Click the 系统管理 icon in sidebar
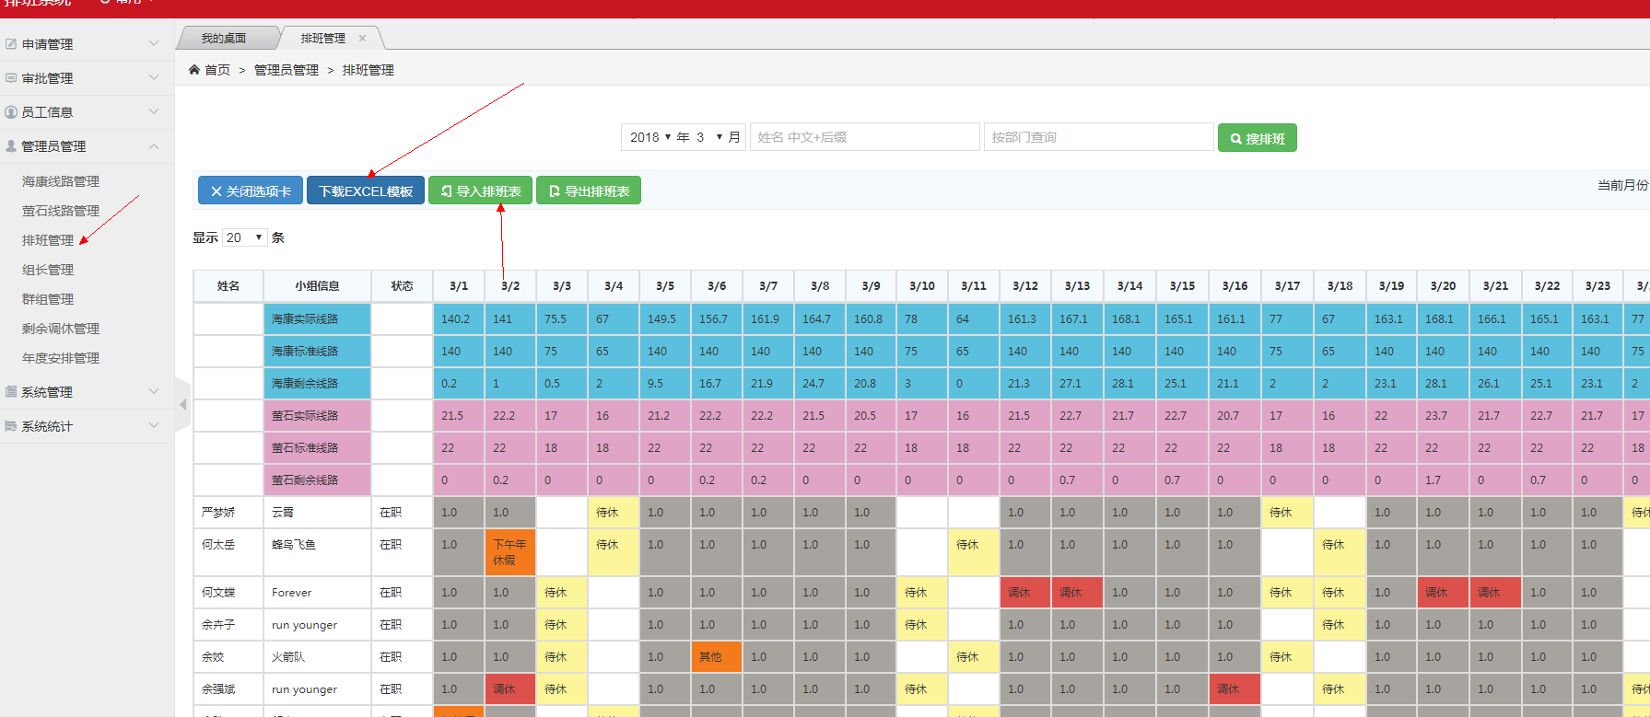Image resolution: width=1650 pixels, height=717 pixels. point(11,392)
